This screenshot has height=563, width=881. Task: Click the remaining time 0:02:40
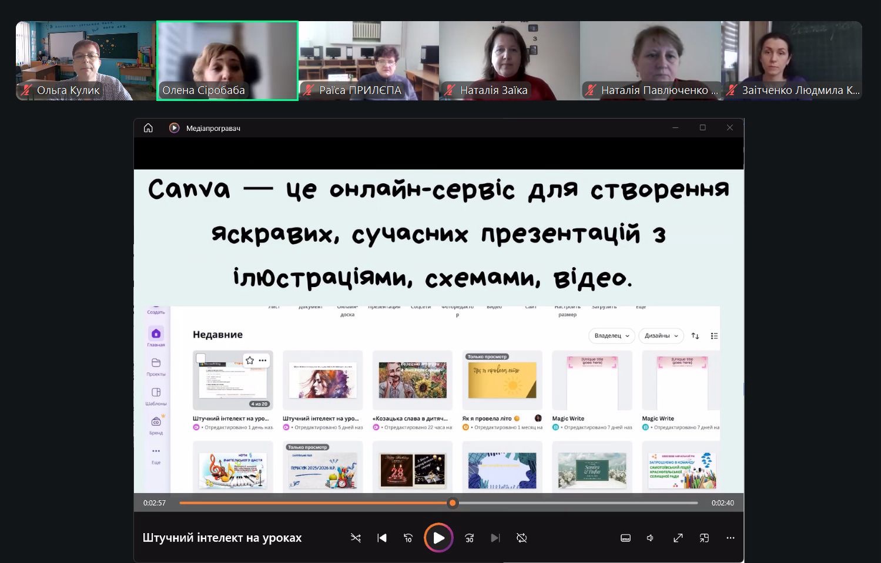723,503
